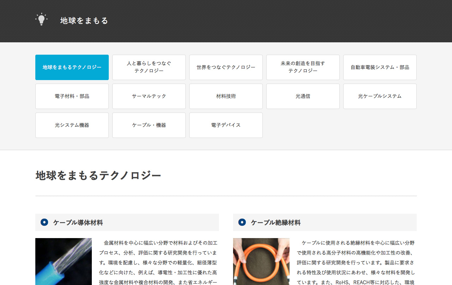Click the ケーブル絶縁材料 section heading
452x285 pixels.
tap(276, 223)
